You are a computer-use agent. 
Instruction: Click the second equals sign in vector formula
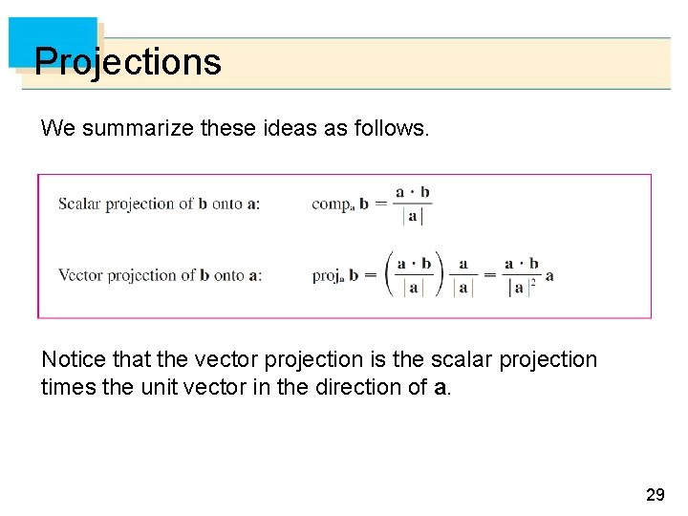tap(490, 275)
